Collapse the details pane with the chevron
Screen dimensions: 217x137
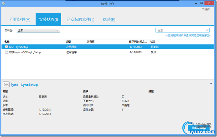[211, 83]
